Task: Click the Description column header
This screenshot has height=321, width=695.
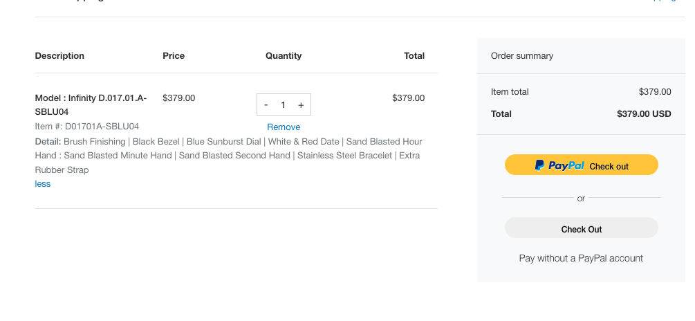Action: click(59, 56)
